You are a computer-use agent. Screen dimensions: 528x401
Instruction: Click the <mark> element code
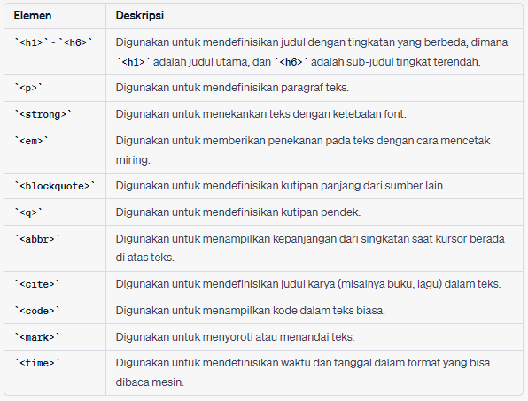[x=37, y=337]
